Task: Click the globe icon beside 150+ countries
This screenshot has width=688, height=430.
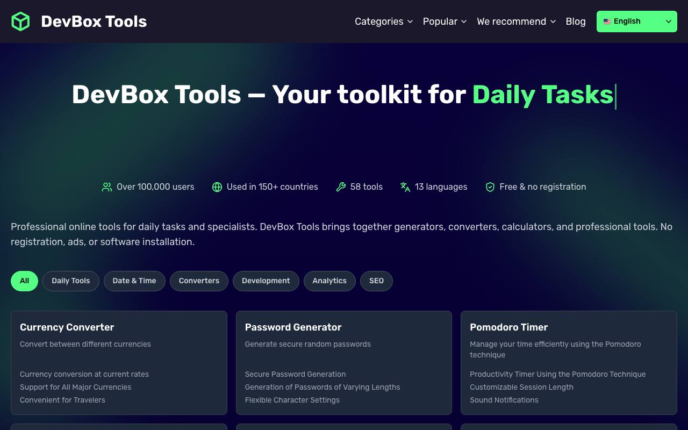Action: coord(217,187)
